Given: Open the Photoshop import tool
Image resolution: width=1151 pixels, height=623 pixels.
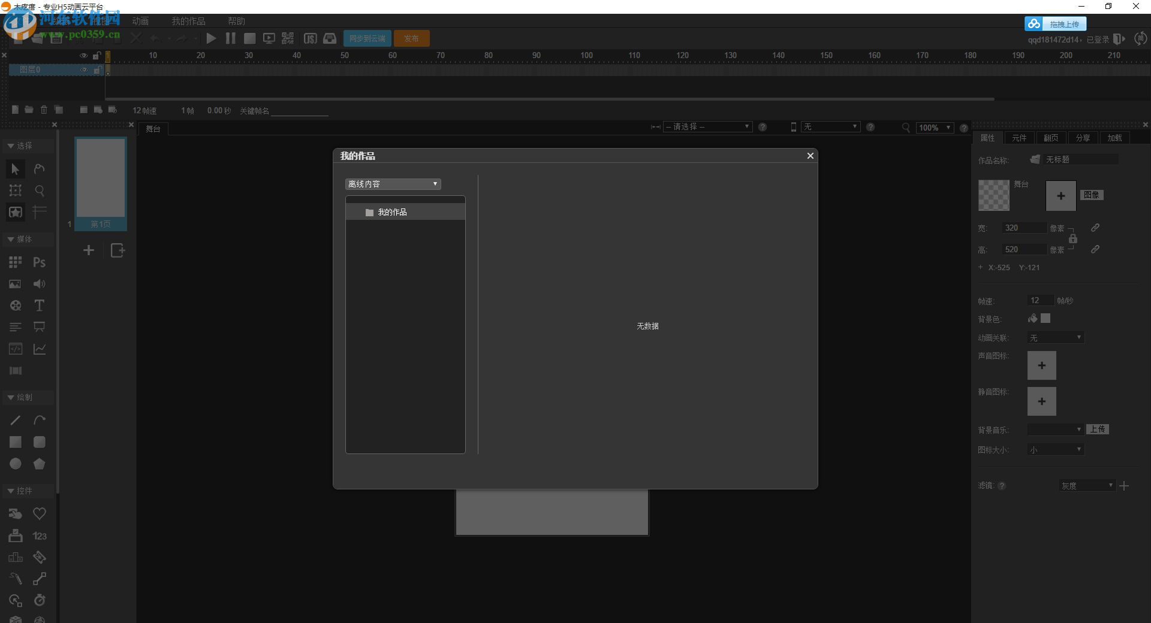Looking at the screenshot, I should point(39,262).
